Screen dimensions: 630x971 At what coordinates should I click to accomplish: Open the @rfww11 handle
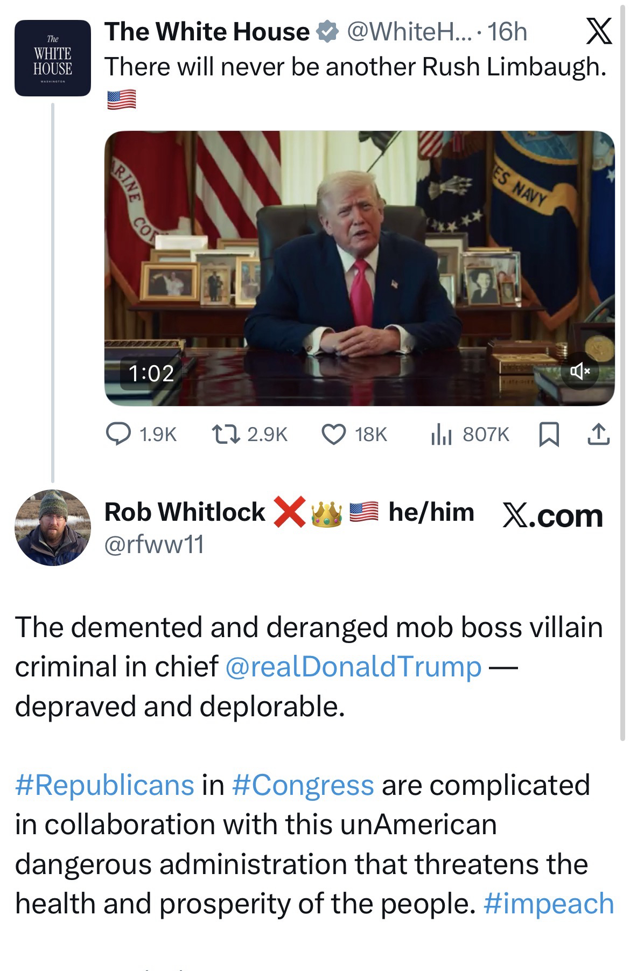154,544
